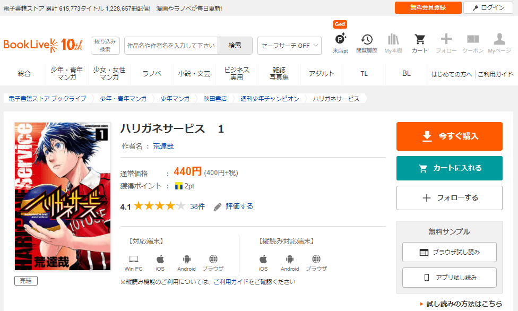The image size is (518, 311).
Task: Click the star rating display
Action: [159, 206]
